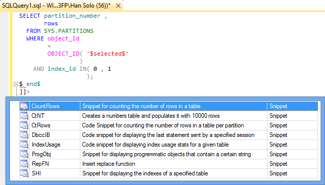Screen dimensions: 325x185
Task: Choose the DbccIB snippet name
Action: coord(41,135)
